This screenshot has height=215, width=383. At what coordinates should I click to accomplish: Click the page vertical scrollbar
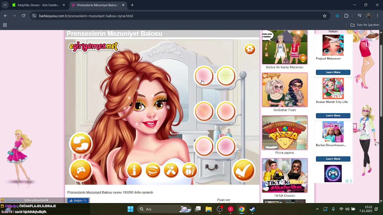[381, 81]
